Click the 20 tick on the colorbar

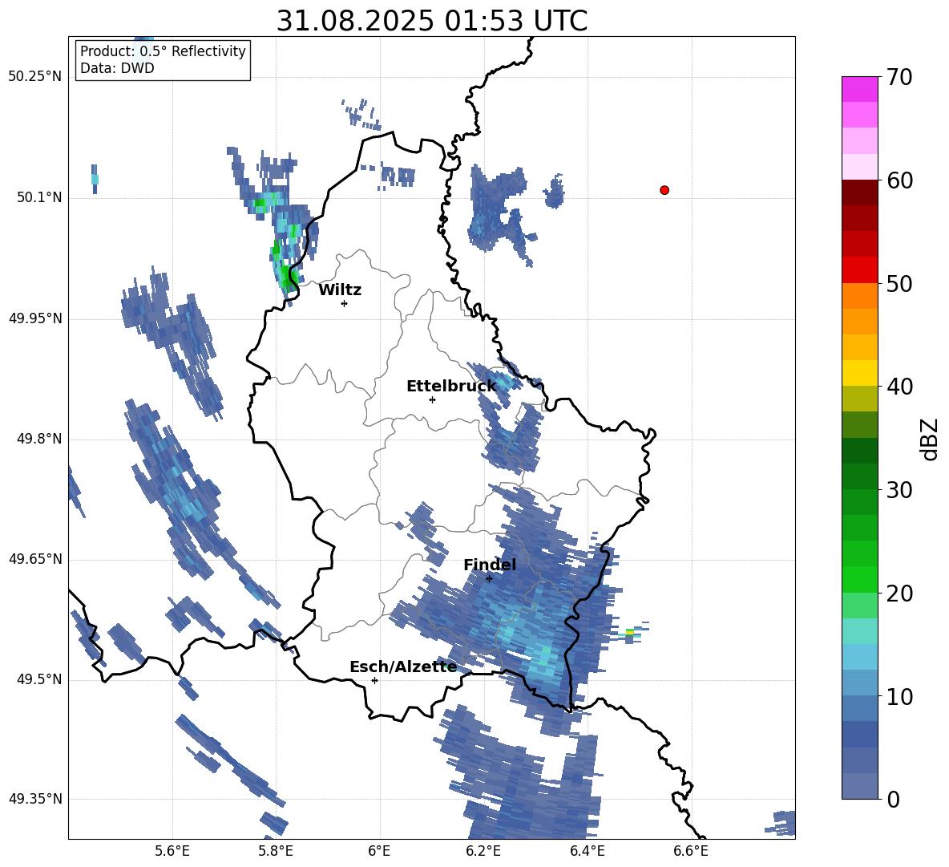pos(899,594)
